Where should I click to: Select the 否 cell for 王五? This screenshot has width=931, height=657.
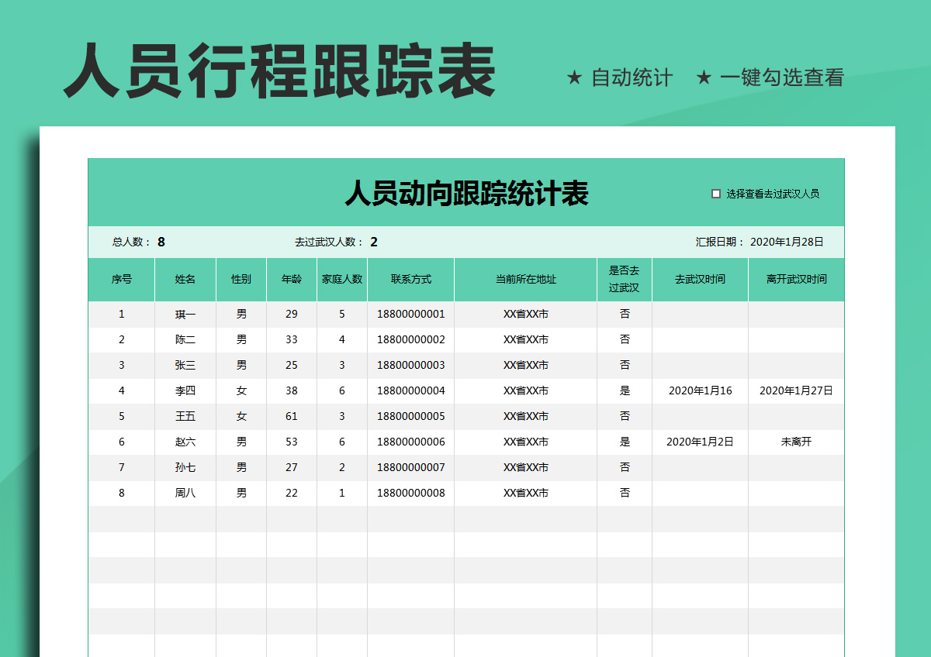625,416
